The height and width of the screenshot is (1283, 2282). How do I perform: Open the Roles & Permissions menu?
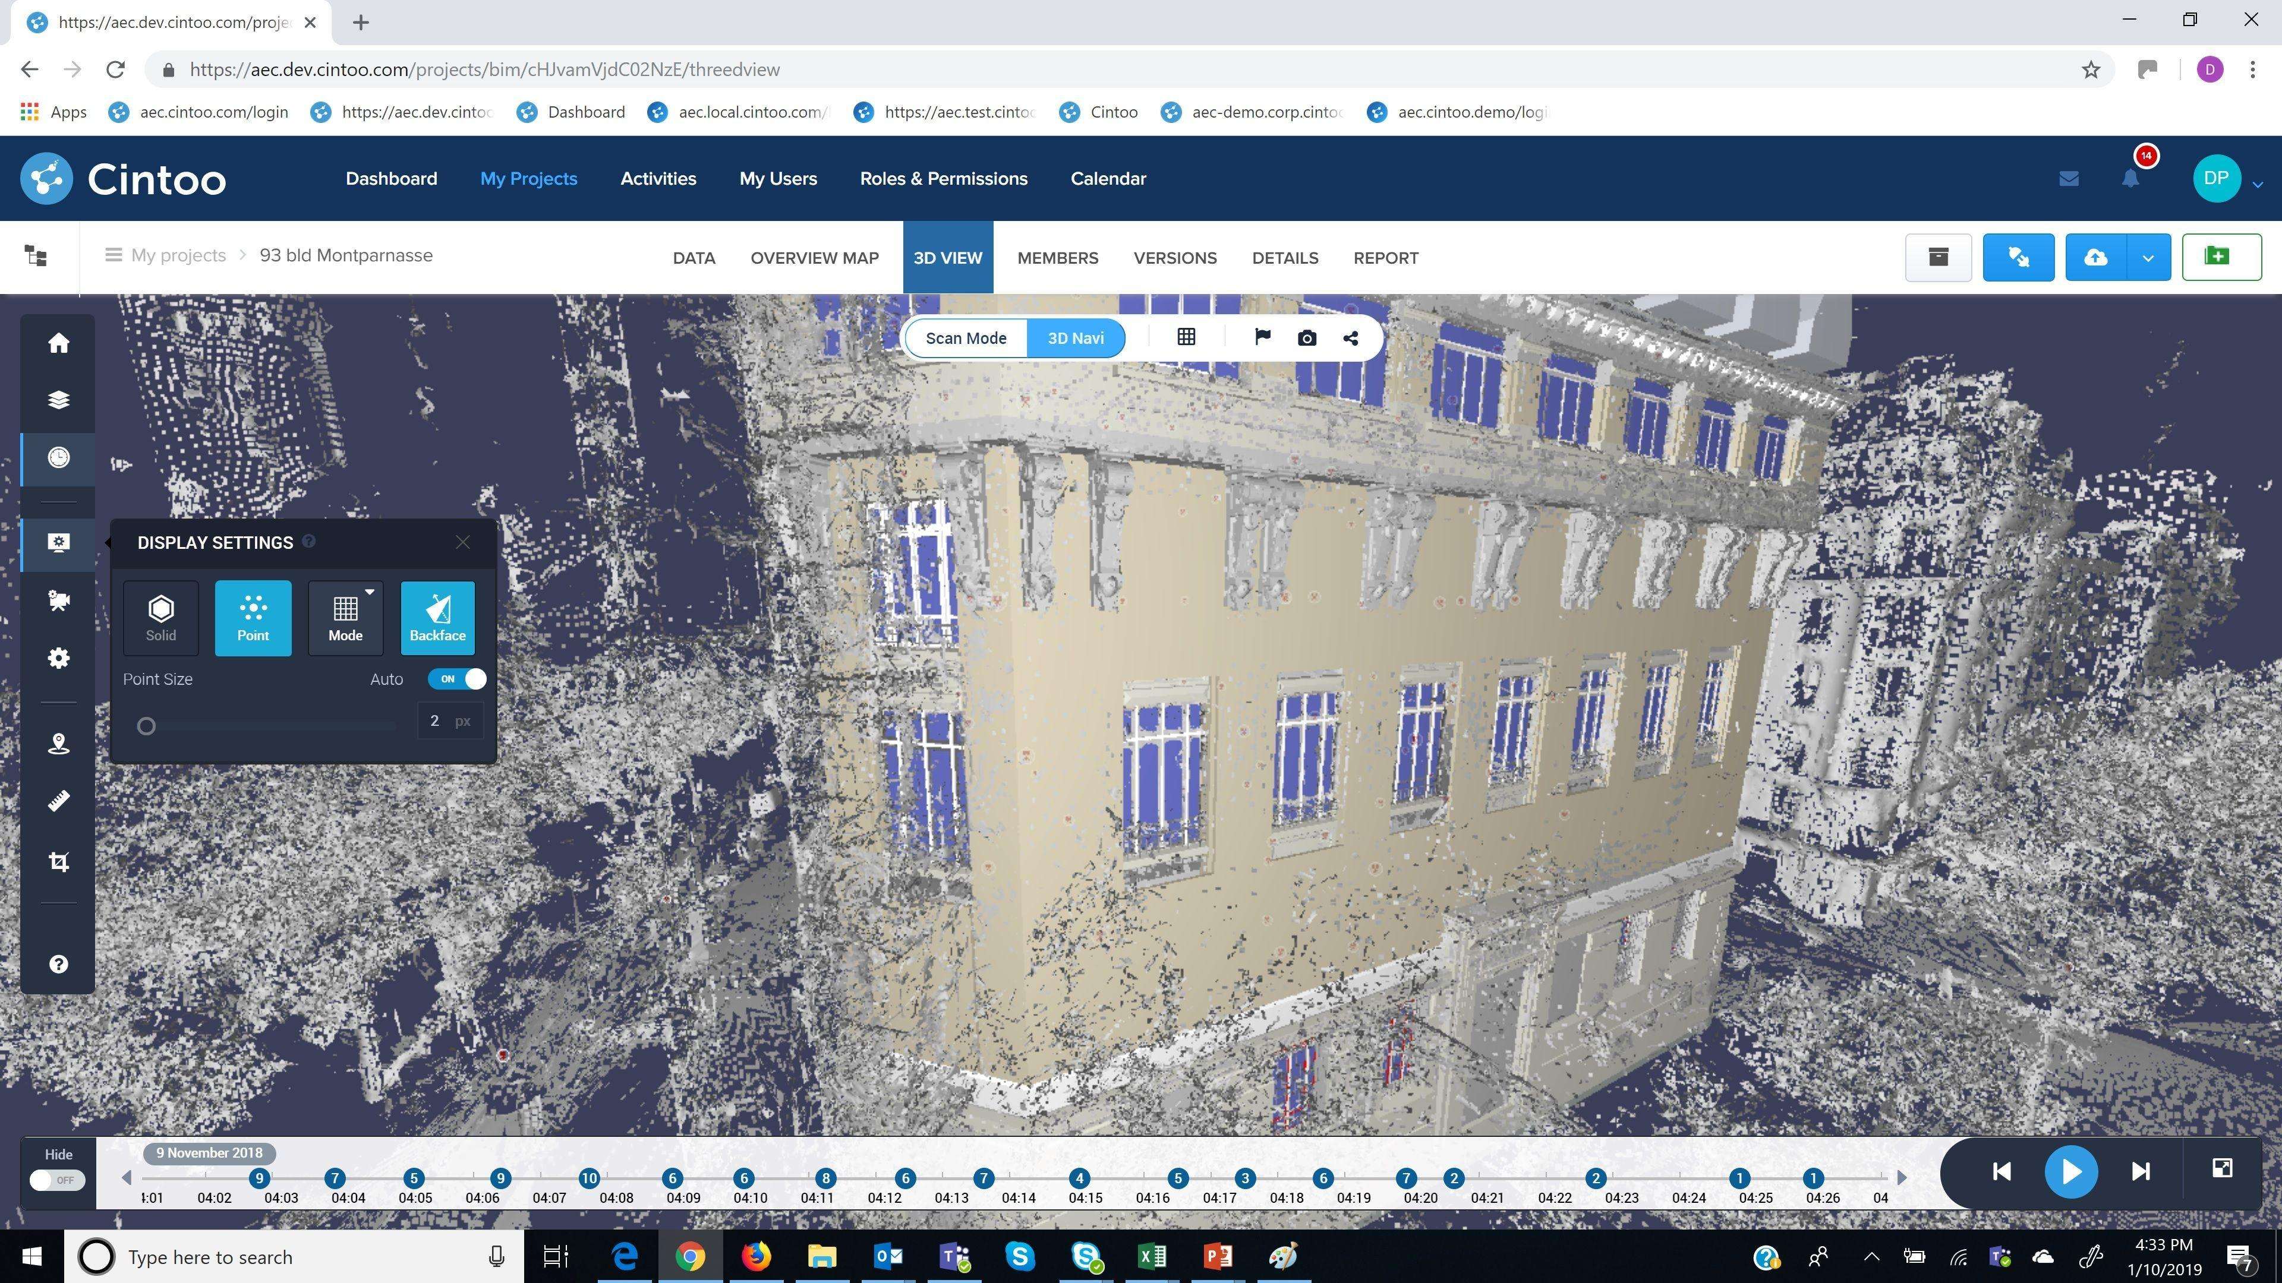click(944, 179)
